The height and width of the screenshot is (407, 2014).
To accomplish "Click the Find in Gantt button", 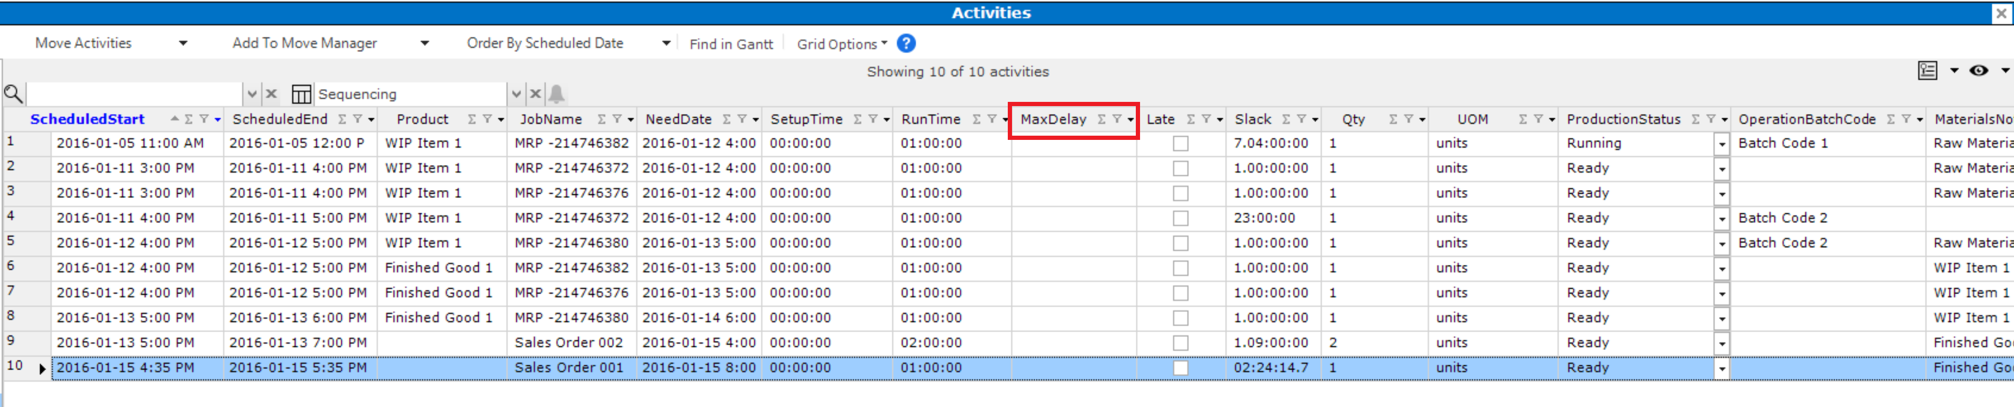I will click(x=731, y=44).
